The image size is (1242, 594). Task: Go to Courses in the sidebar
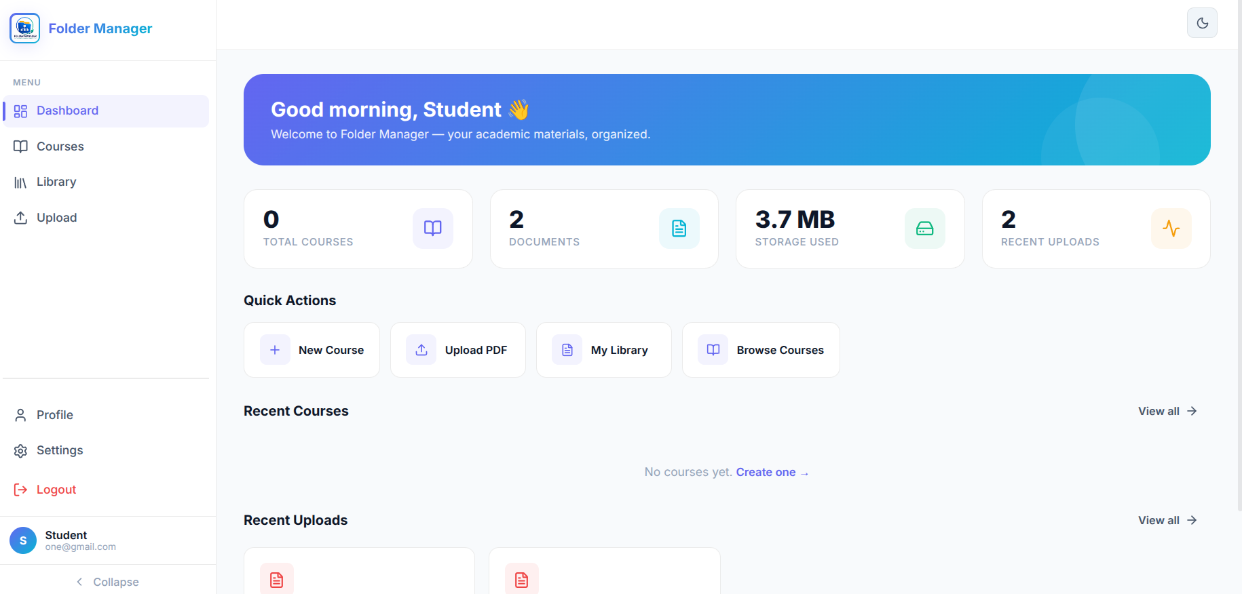[106, 146]
